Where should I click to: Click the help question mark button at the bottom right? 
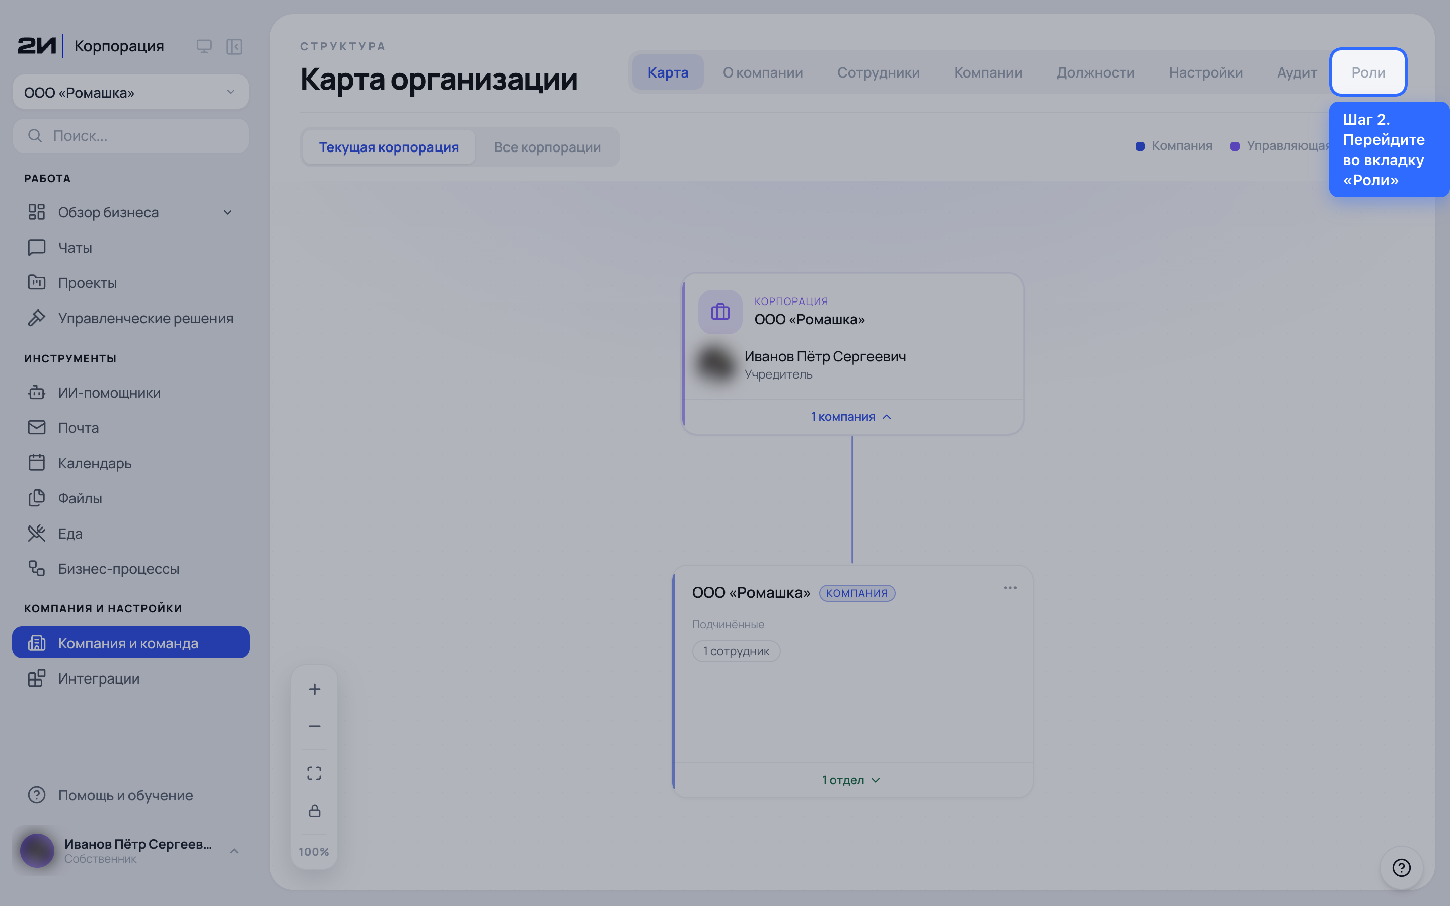1402,868
